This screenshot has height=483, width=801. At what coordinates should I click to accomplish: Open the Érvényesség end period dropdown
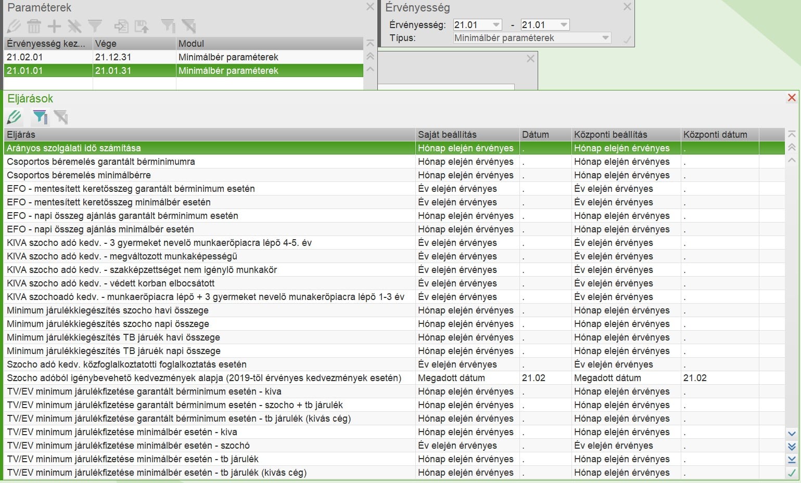click(x=564, y=24)
